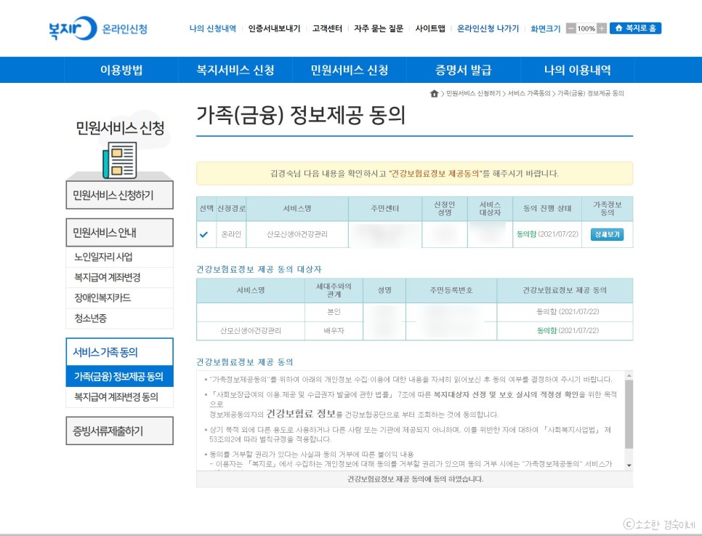Click breadcrumb 가족(금융) 정보제공 동의
Image resolution: width=702 pixels, height=536 pixels.
[x=591, y=93]
